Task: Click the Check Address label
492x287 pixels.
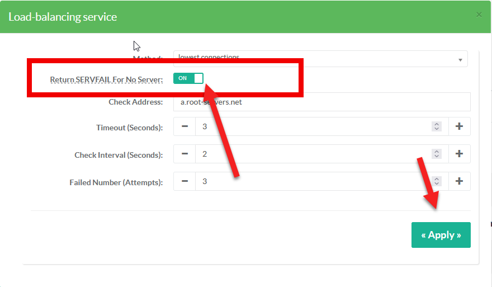Action: 135,102
